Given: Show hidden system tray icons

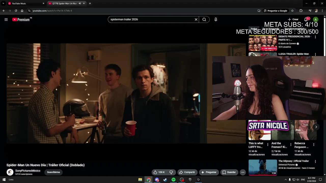Looking at the screenshot, I should [286, 180].
